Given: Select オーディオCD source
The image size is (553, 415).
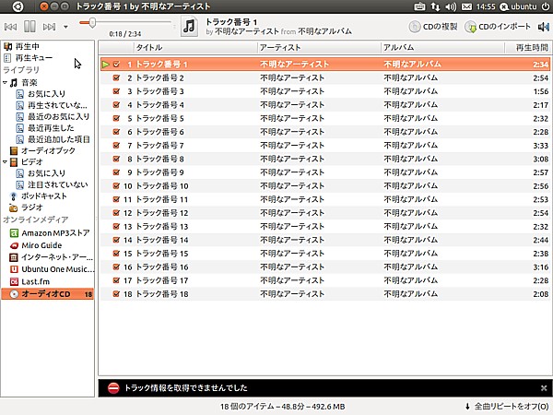Looking at the screenshot, I should point(48,293).
